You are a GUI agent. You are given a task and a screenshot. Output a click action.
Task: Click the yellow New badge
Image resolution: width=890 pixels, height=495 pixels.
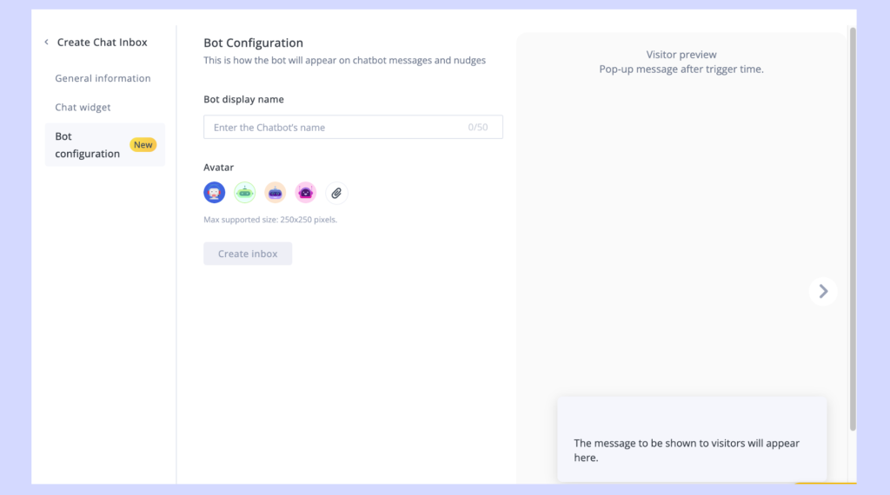143,145
